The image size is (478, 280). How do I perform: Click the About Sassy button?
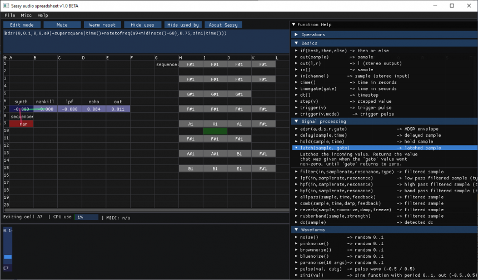click(223, 25)
